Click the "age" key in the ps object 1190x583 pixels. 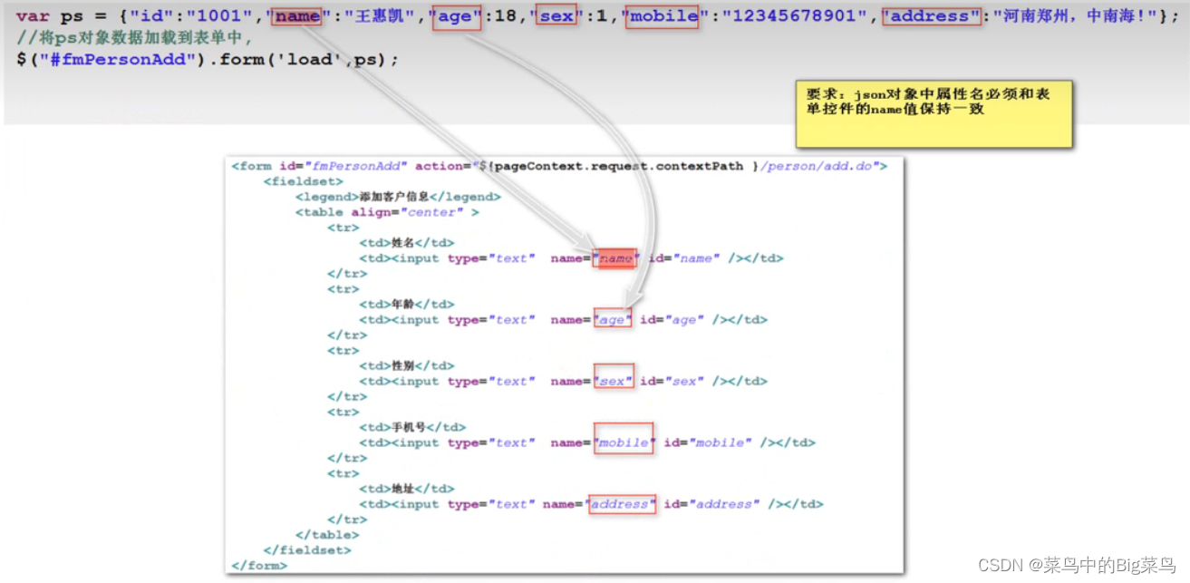tap(456, 16)
